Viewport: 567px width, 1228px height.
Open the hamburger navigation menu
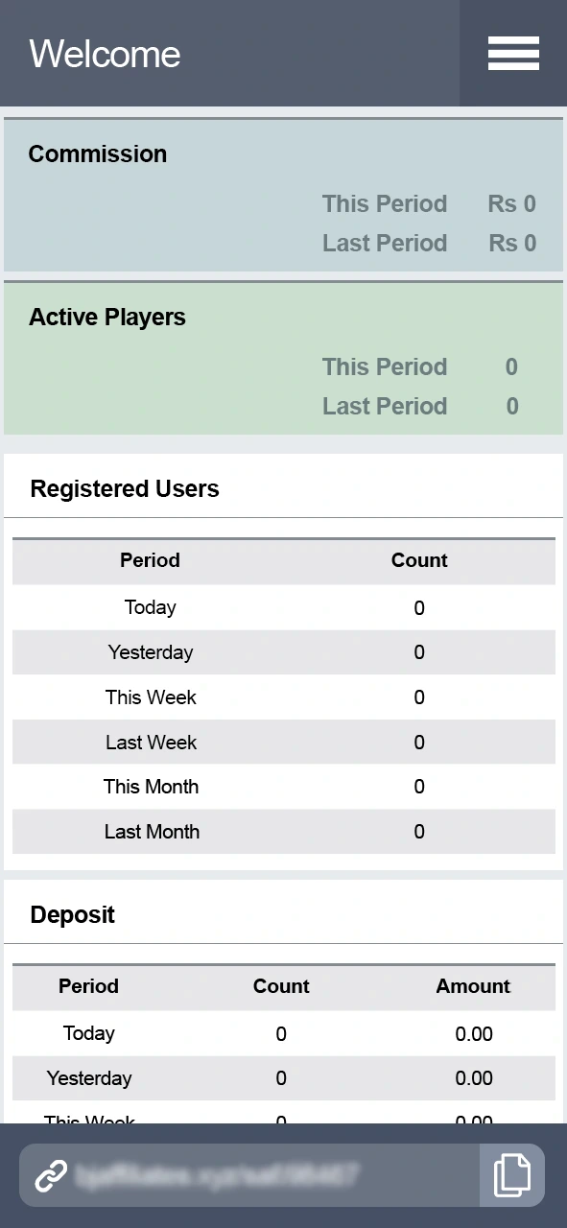[513, 55]
